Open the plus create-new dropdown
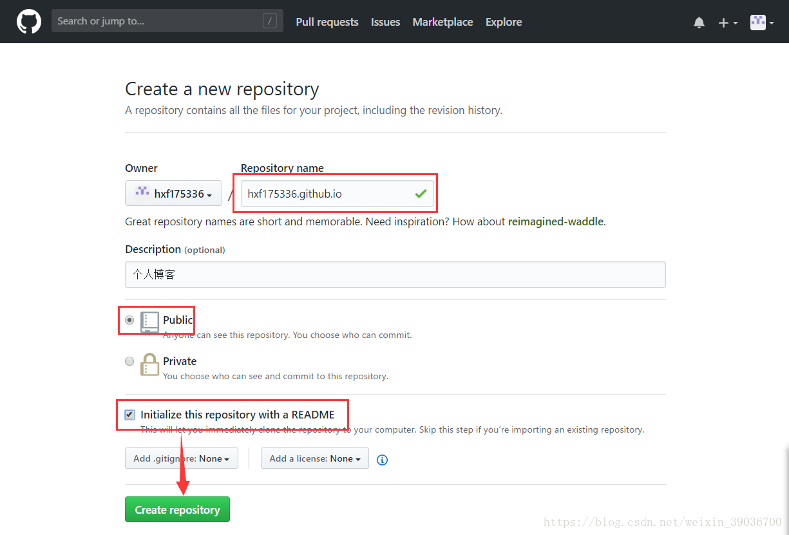Screen dimensions: 789x535 (728, 23)
